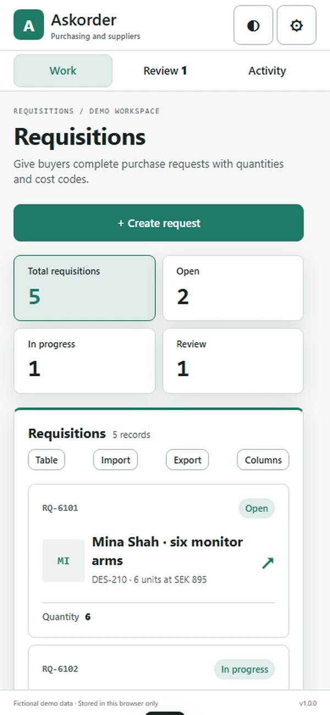Click the Askorder logo icon
Screen dimensions: 330x715
tap(29, 25)
